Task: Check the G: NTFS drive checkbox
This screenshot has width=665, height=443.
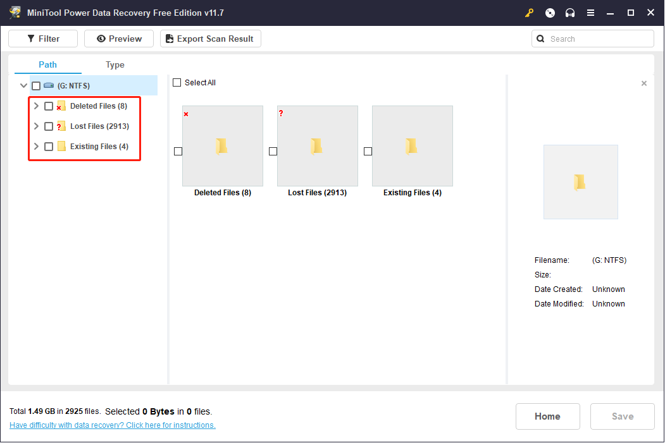Action: (36, 86)
